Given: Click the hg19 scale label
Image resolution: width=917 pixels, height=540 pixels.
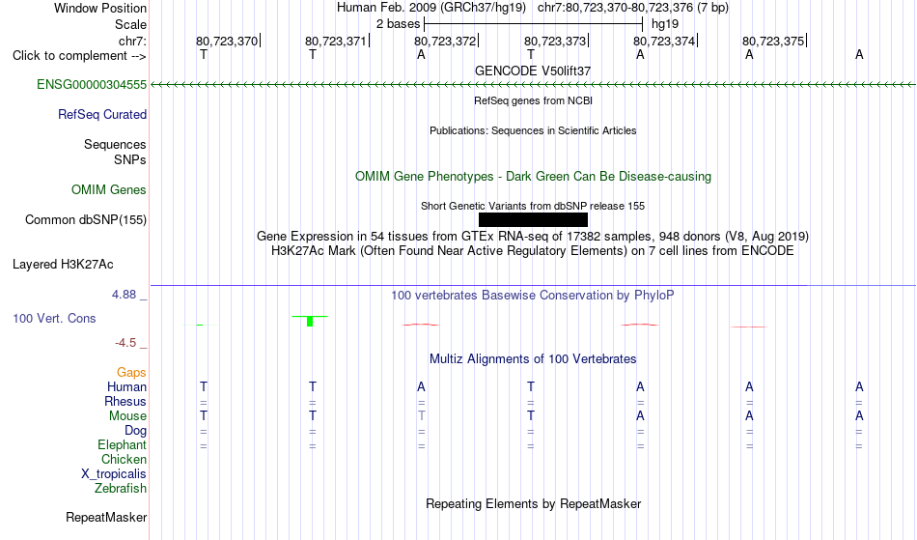Looking at the screenshot, I should click(x=665, y=24).
